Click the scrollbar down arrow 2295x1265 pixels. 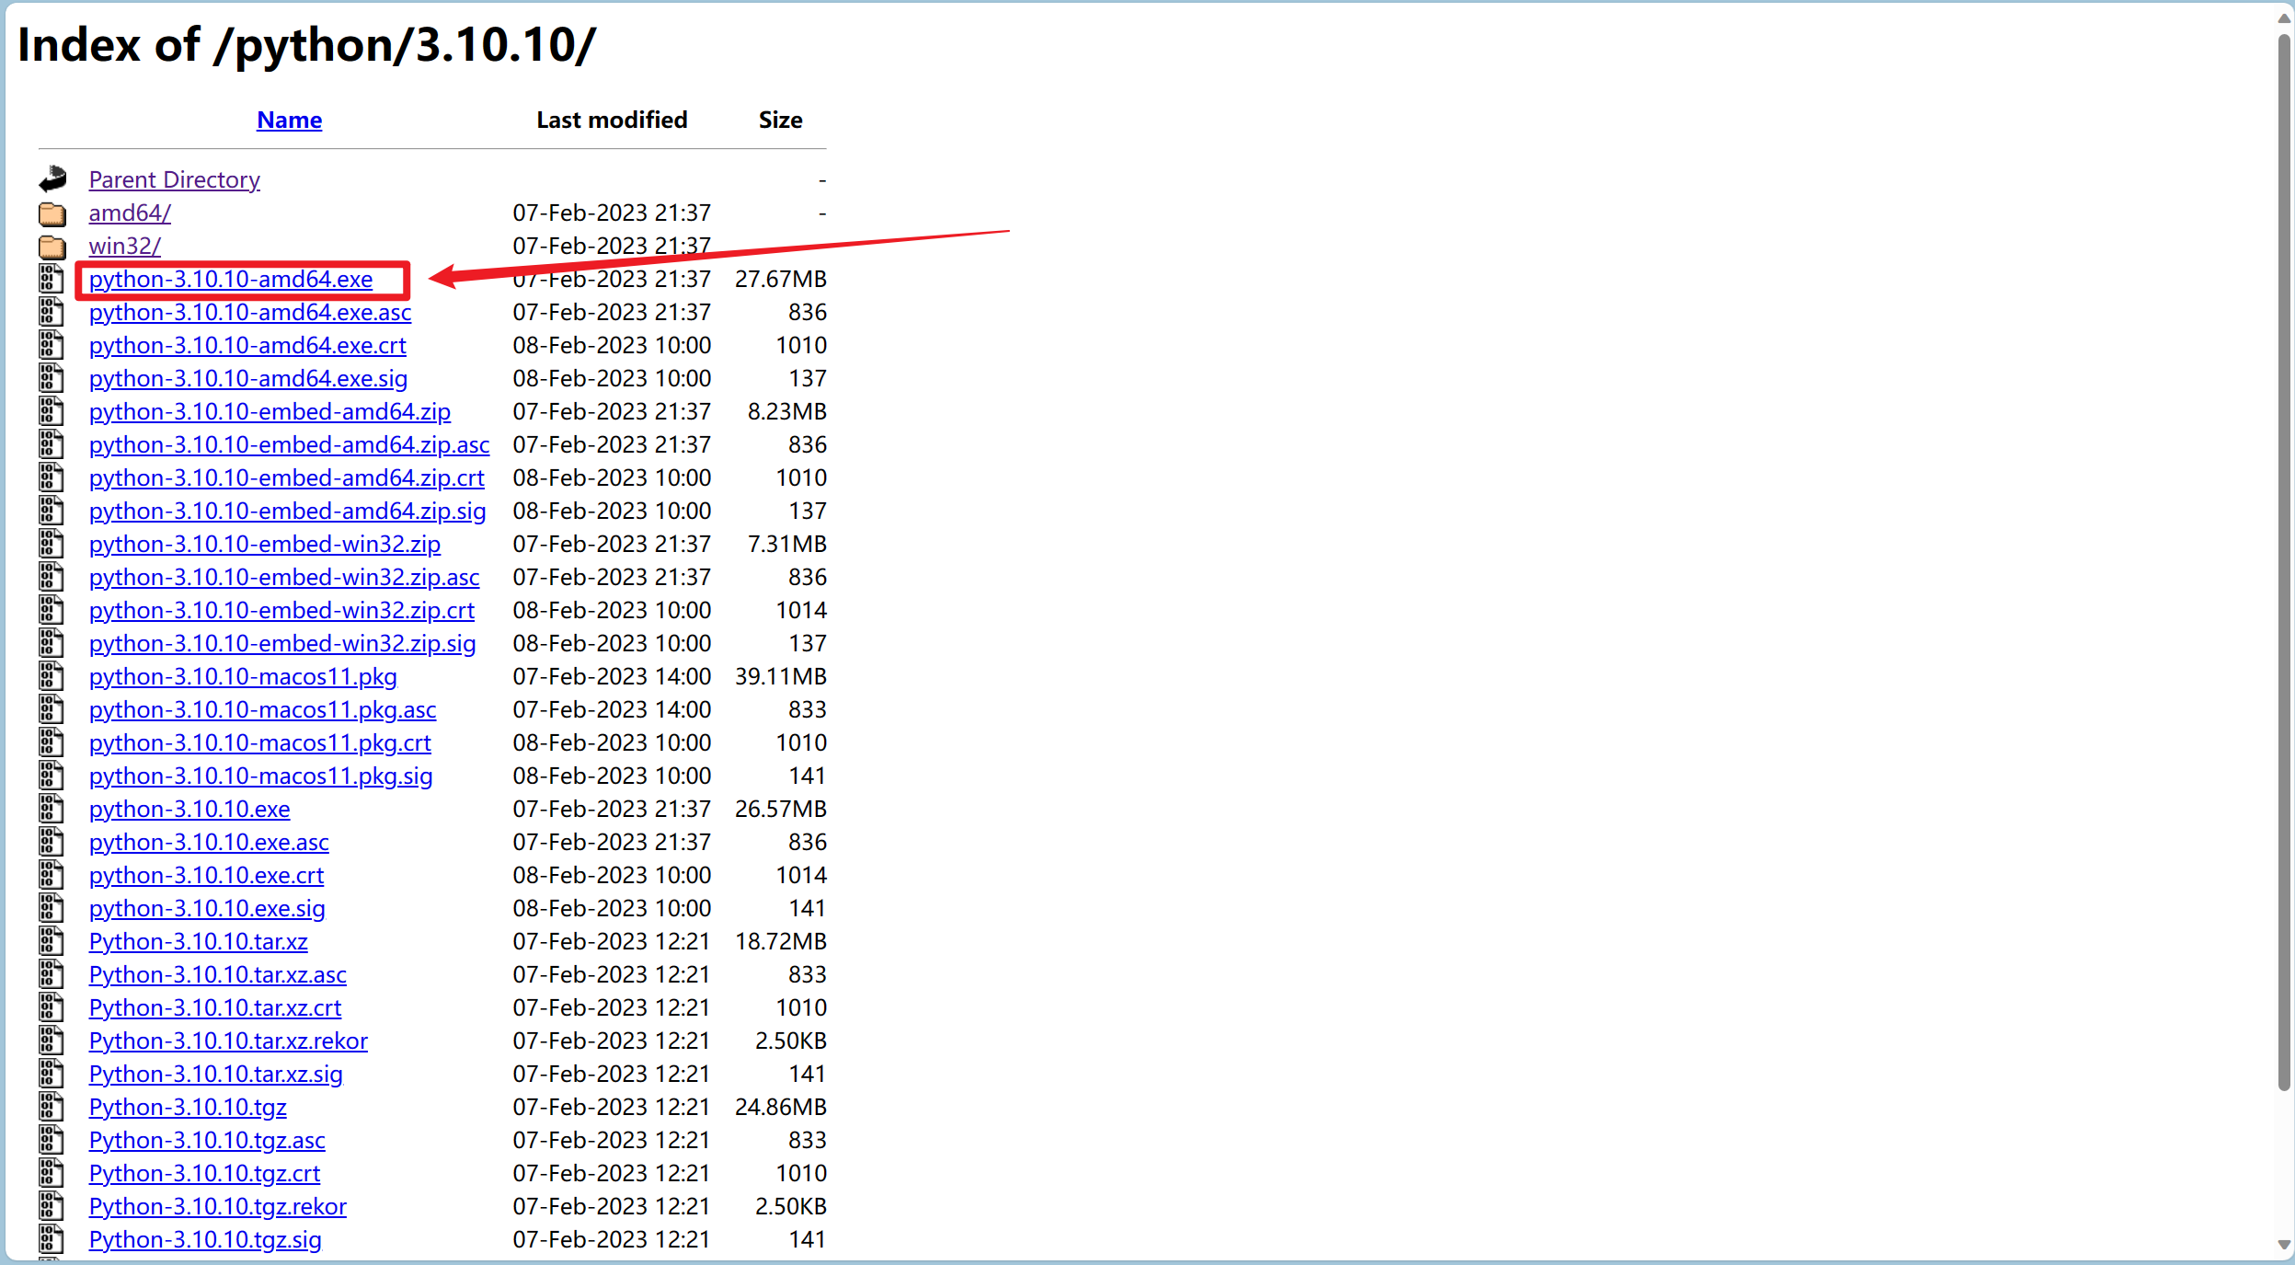click(x=2284, y=1245)
